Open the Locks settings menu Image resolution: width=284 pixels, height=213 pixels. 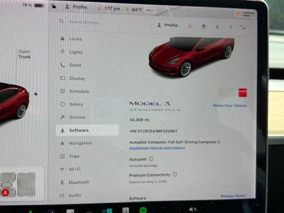[x=75, y=39]
